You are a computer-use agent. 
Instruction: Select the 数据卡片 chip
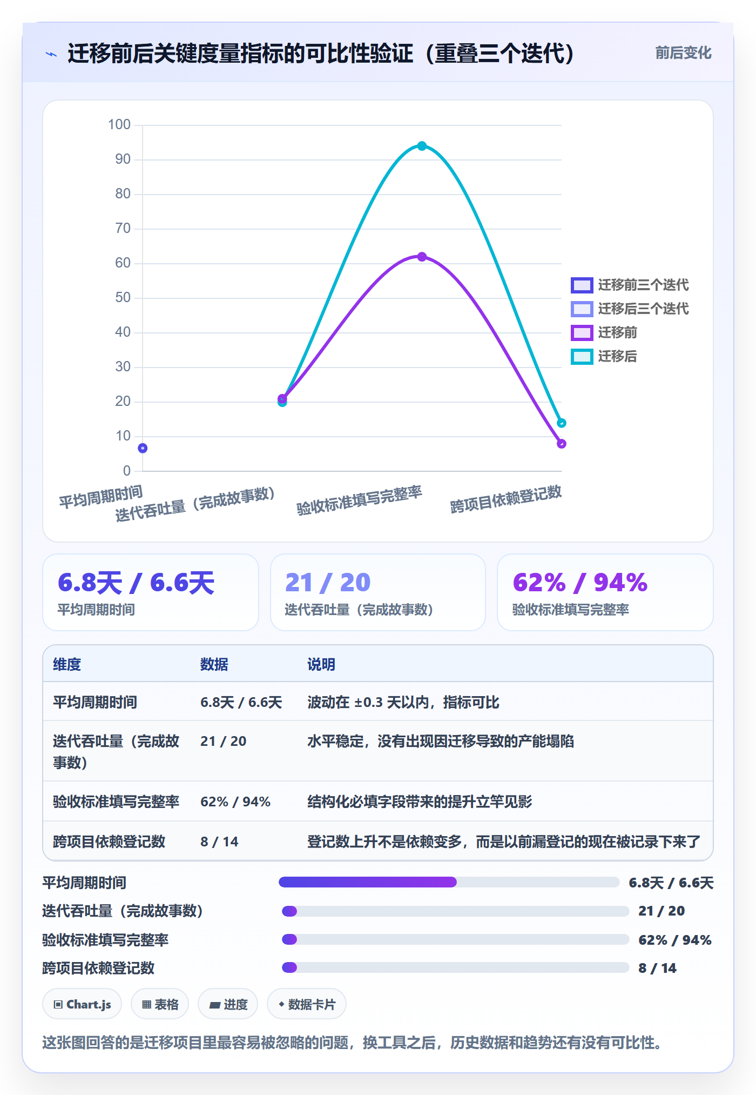(x=307, y=1004)
